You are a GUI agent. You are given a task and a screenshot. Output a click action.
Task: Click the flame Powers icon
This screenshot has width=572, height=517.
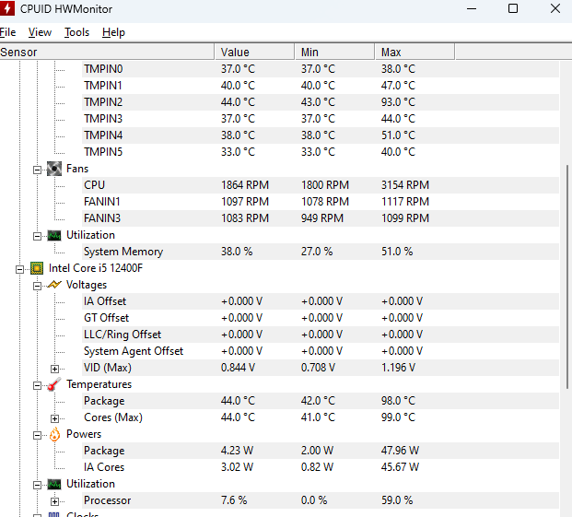(x=54, y=434)
